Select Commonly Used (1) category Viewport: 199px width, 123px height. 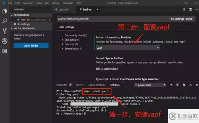click(x=76, y=35)
